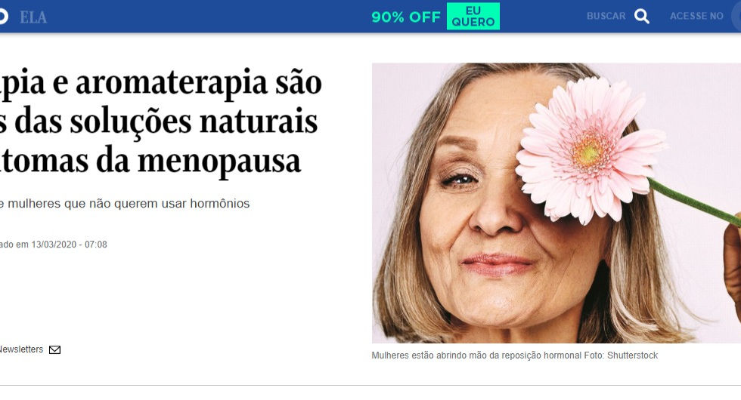
Task: Click the article headline about aromaterapia
Action: pyautogui.click(x=160, y=122)
